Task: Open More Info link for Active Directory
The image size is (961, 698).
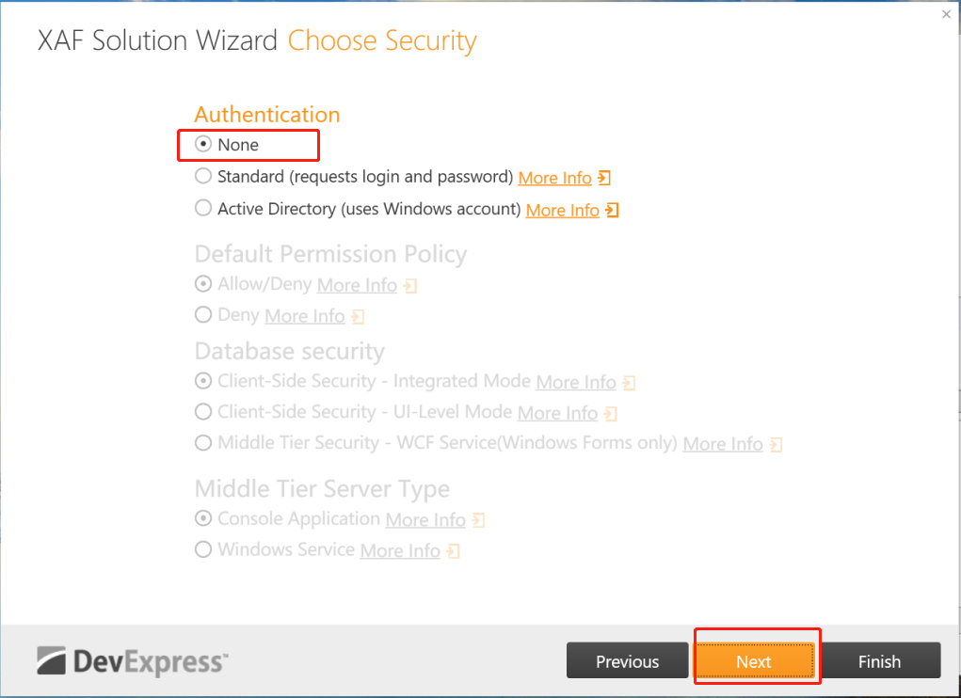Action: tap(562, 210)
